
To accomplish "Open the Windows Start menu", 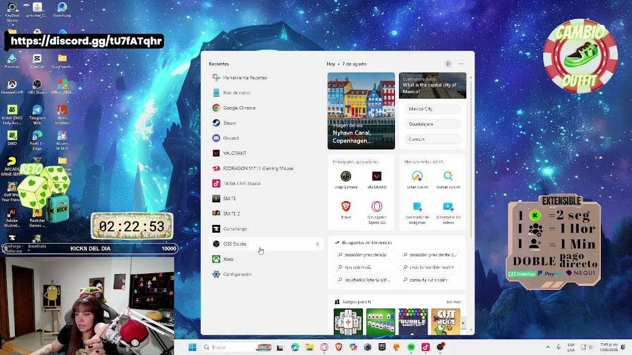I will tap(192, 348).
